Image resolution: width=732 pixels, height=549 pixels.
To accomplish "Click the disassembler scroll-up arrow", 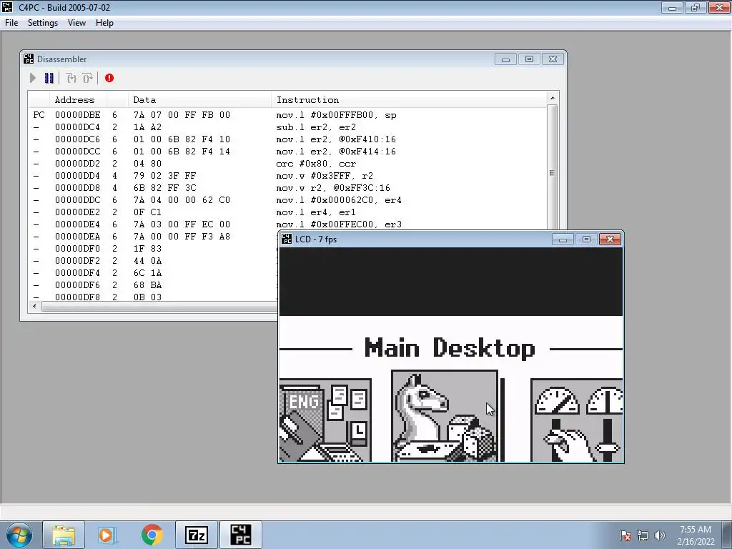I will point(553,97).
